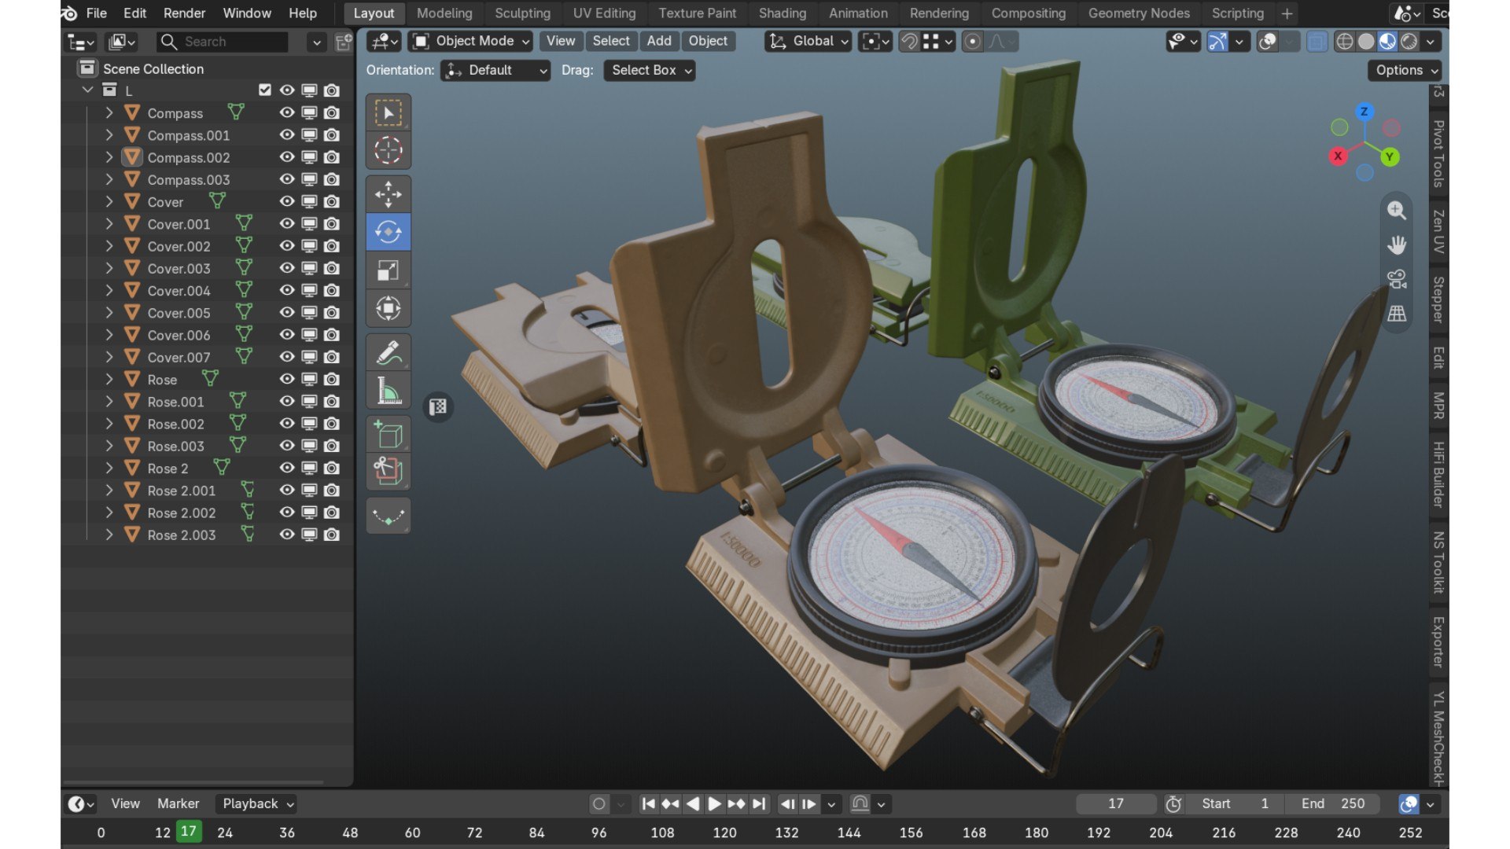This screenshot has height=849, width=1510.
Task: Toggle the monitor icon for Cover.006
Action: (310, 335)
